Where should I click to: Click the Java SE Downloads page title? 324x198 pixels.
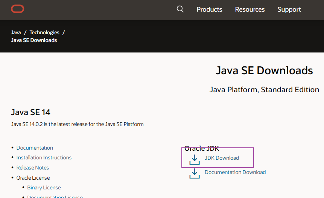[x=264, y=70]
